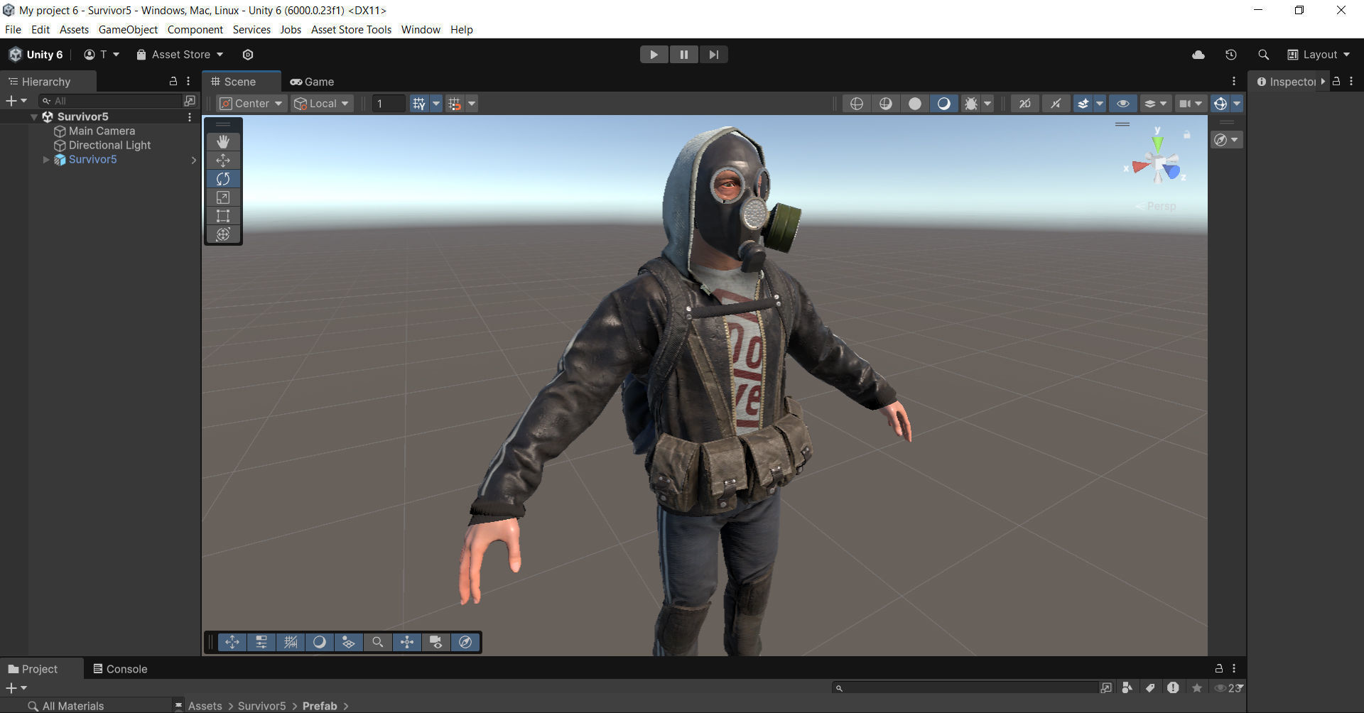Click the debug draw mode bug icon
This screenshot has width=1364, height=713.
970,104
